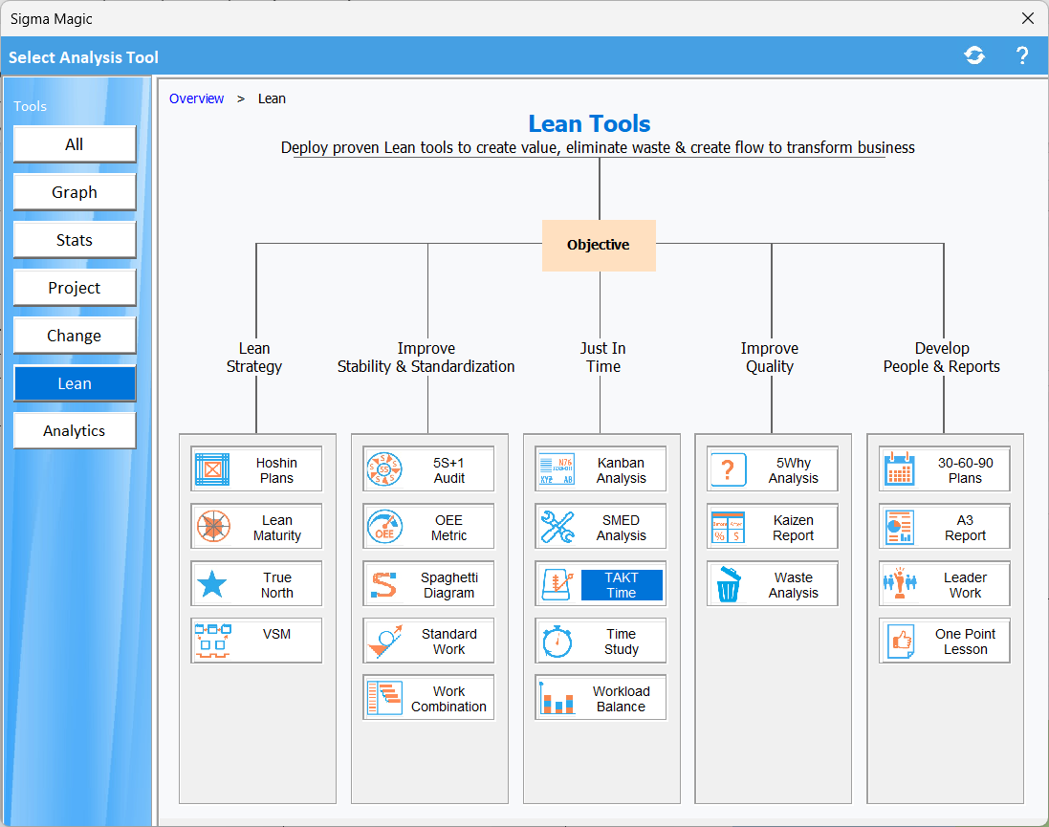The height and width of the screenshot is (827, 1049).
Task: Select the 30-60-90 Plans label text
Action: pyautogui.click(x=966, y=470)
